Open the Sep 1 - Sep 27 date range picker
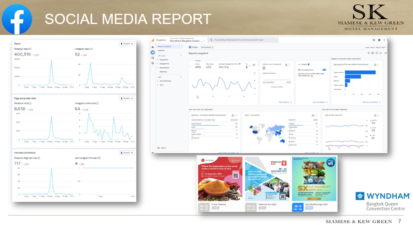The height and width of the screenshot is (229, 413). (x=376, y=47)
